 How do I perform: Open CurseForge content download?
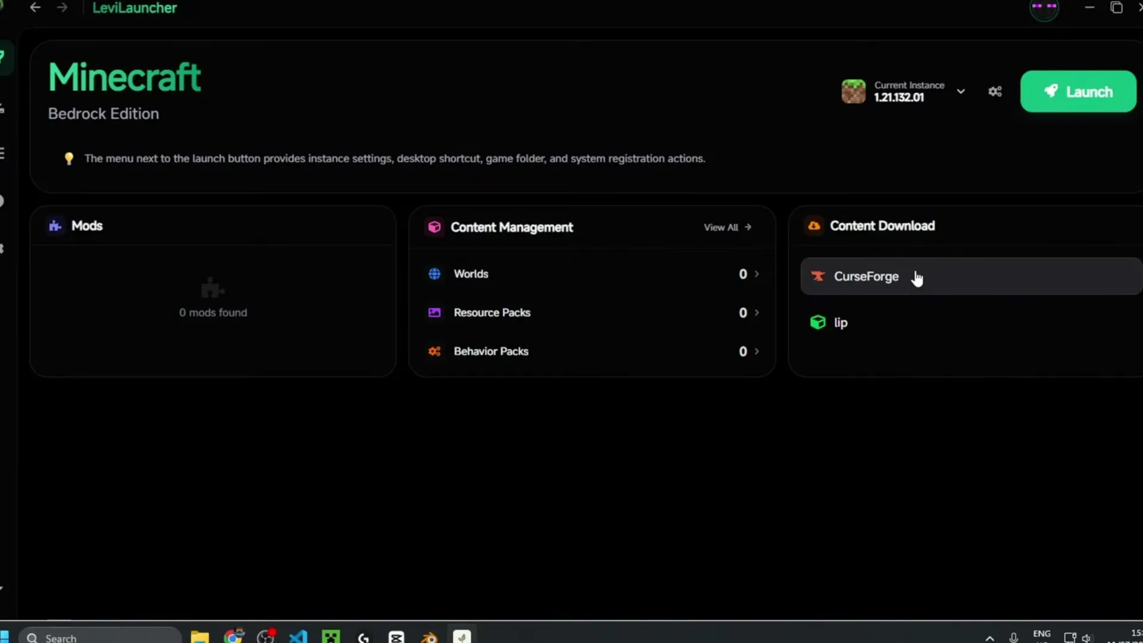point(972,276)
